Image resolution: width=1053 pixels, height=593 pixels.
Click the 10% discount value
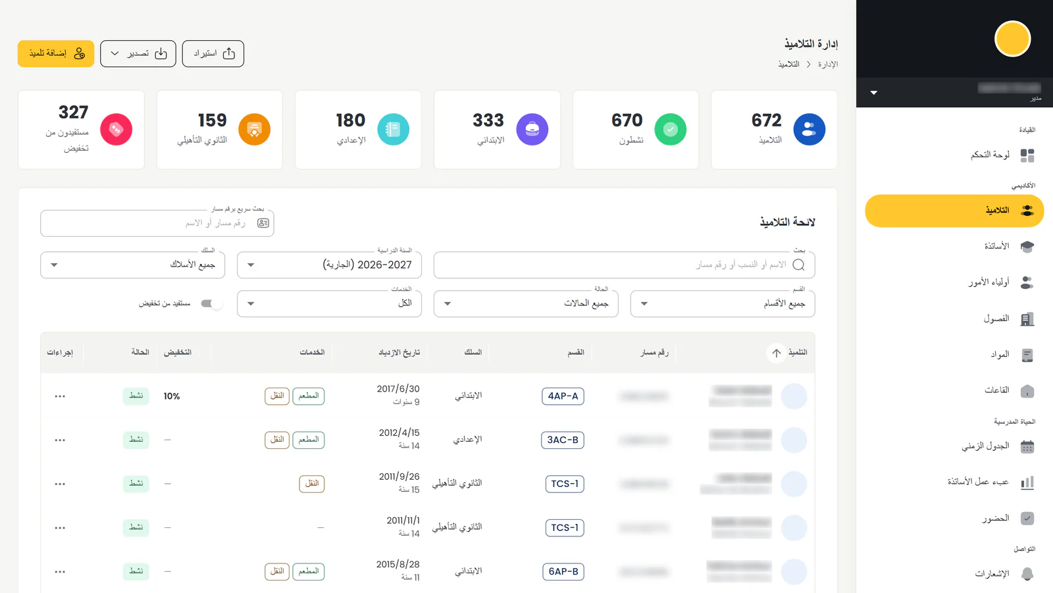tap(172, 396)
